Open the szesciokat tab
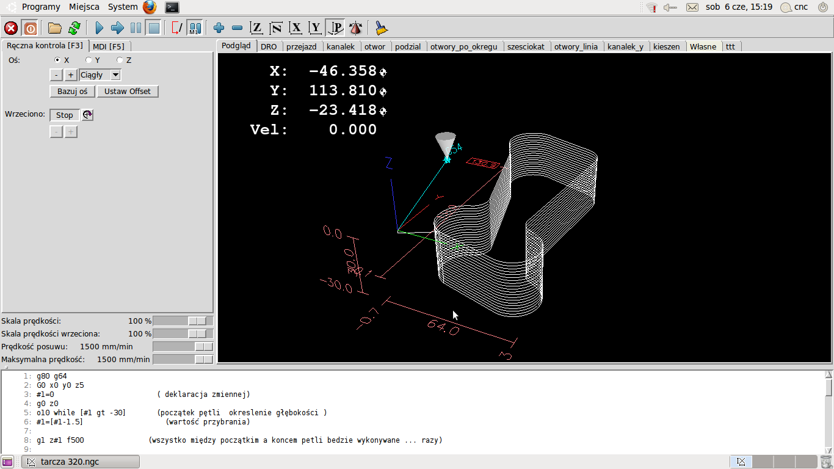 (526, 46)
